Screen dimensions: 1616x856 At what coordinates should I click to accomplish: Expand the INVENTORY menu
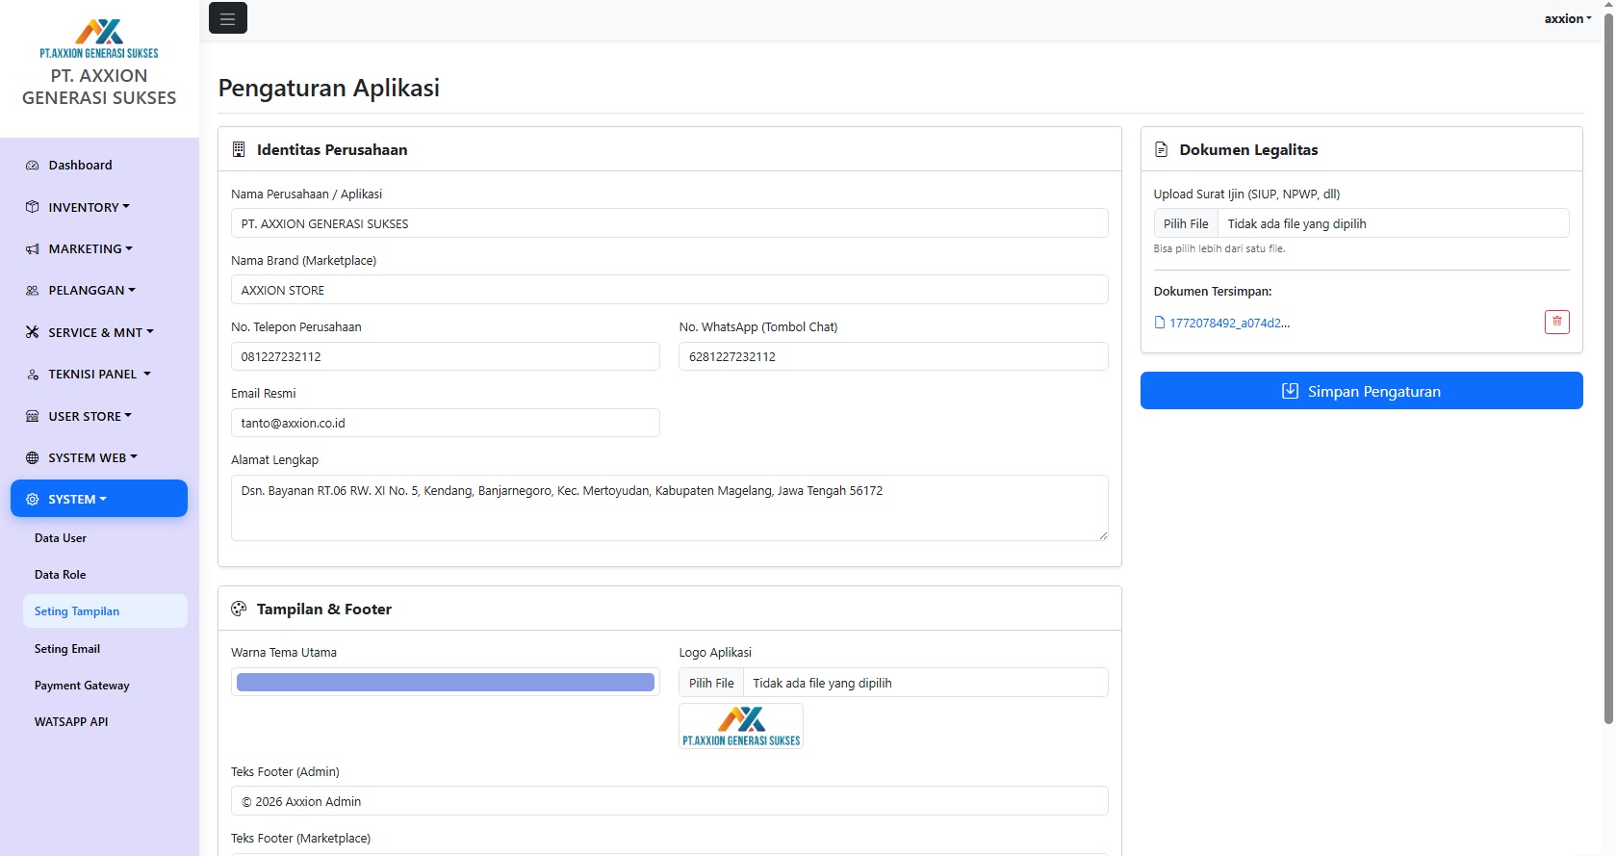pyautogui.click(x=99, y=207)
